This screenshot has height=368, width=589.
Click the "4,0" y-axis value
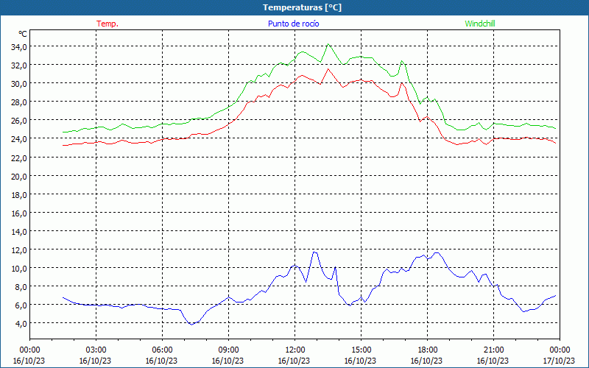pos(21,324)
